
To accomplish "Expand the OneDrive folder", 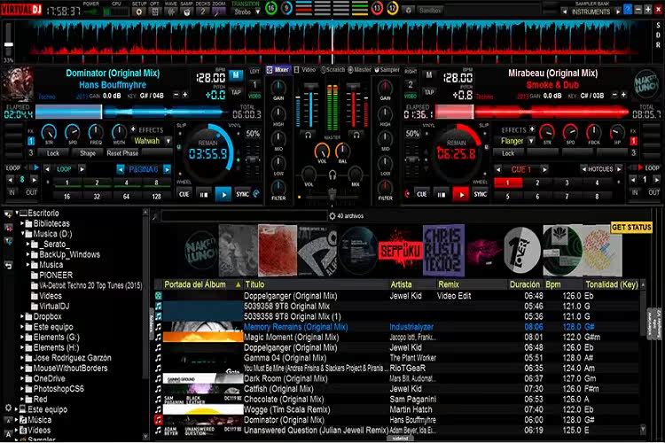I will [22, 378].
